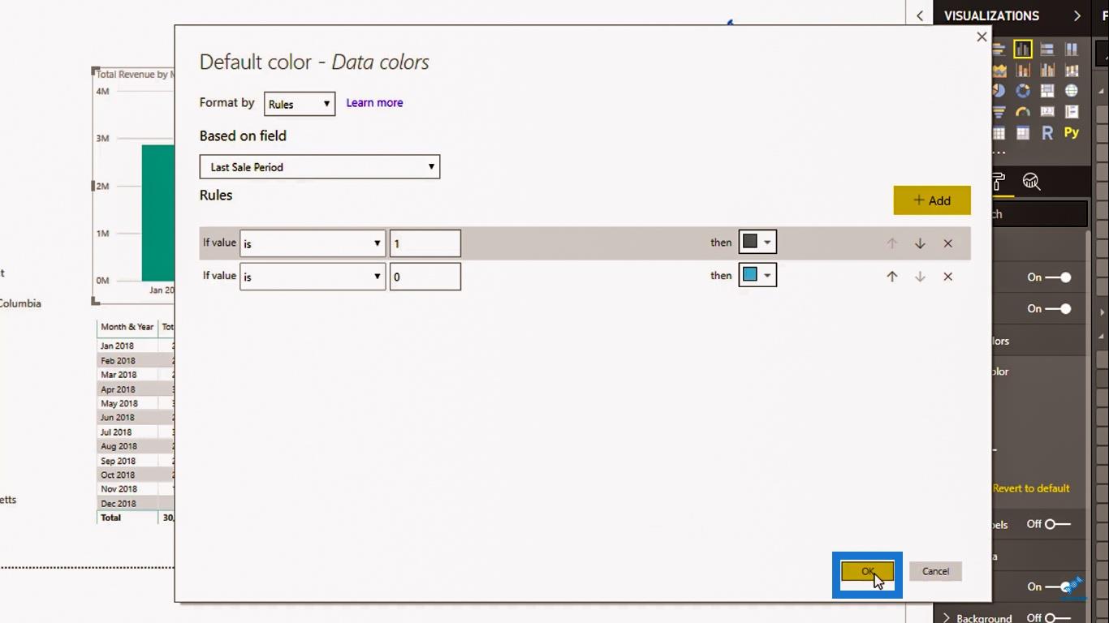This screenshot has height=623, width=1109.
Task: Collapse the Visualizations pane with right chevron
Action: click(x=1077, y=15)
